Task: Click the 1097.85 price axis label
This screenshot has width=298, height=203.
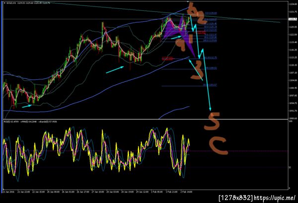Action: tap(293, 96)
